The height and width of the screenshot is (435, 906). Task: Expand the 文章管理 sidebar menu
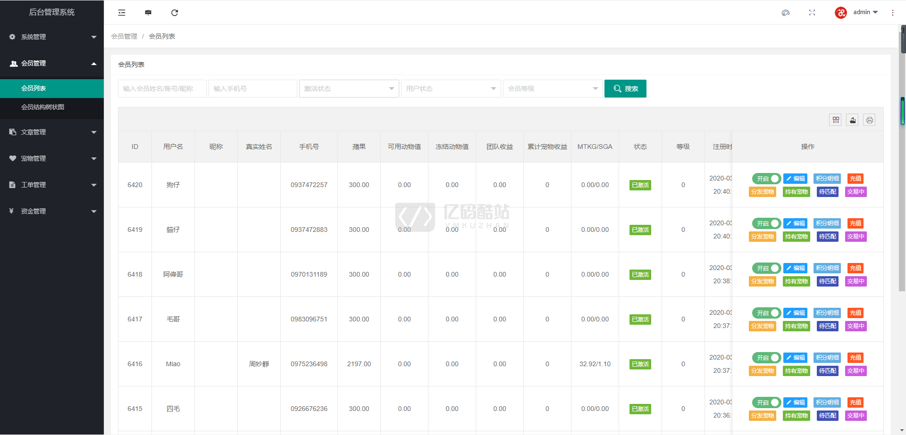click(52, 132)
